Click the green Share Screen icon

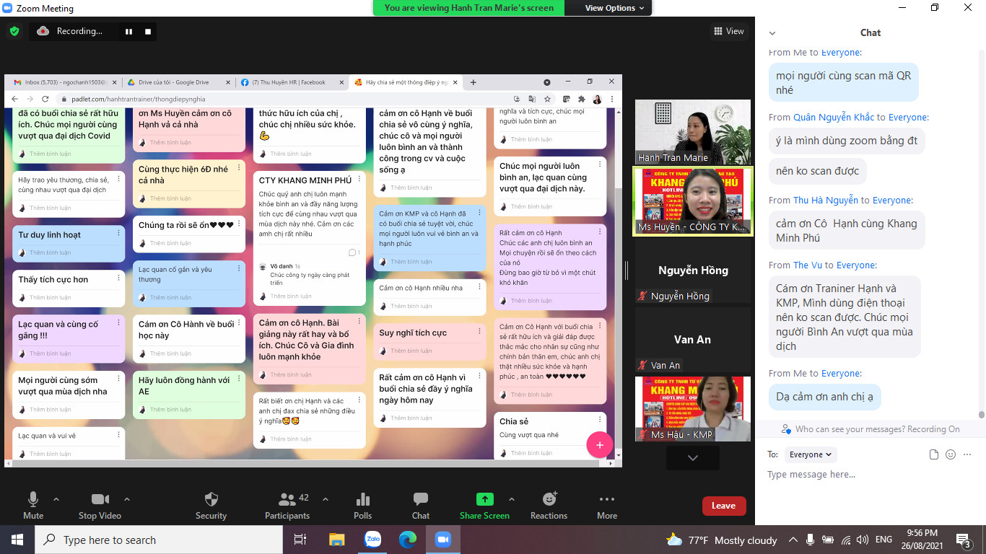pos(485,499)
